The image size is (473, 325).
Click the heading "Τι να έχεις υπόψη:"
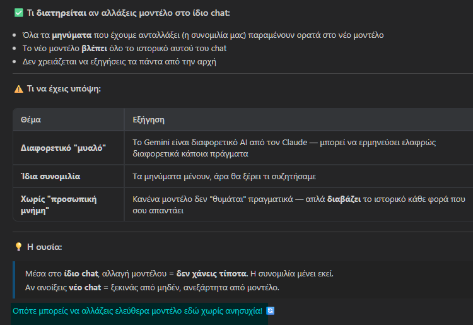pyautogui.click(x=64, y=89)
